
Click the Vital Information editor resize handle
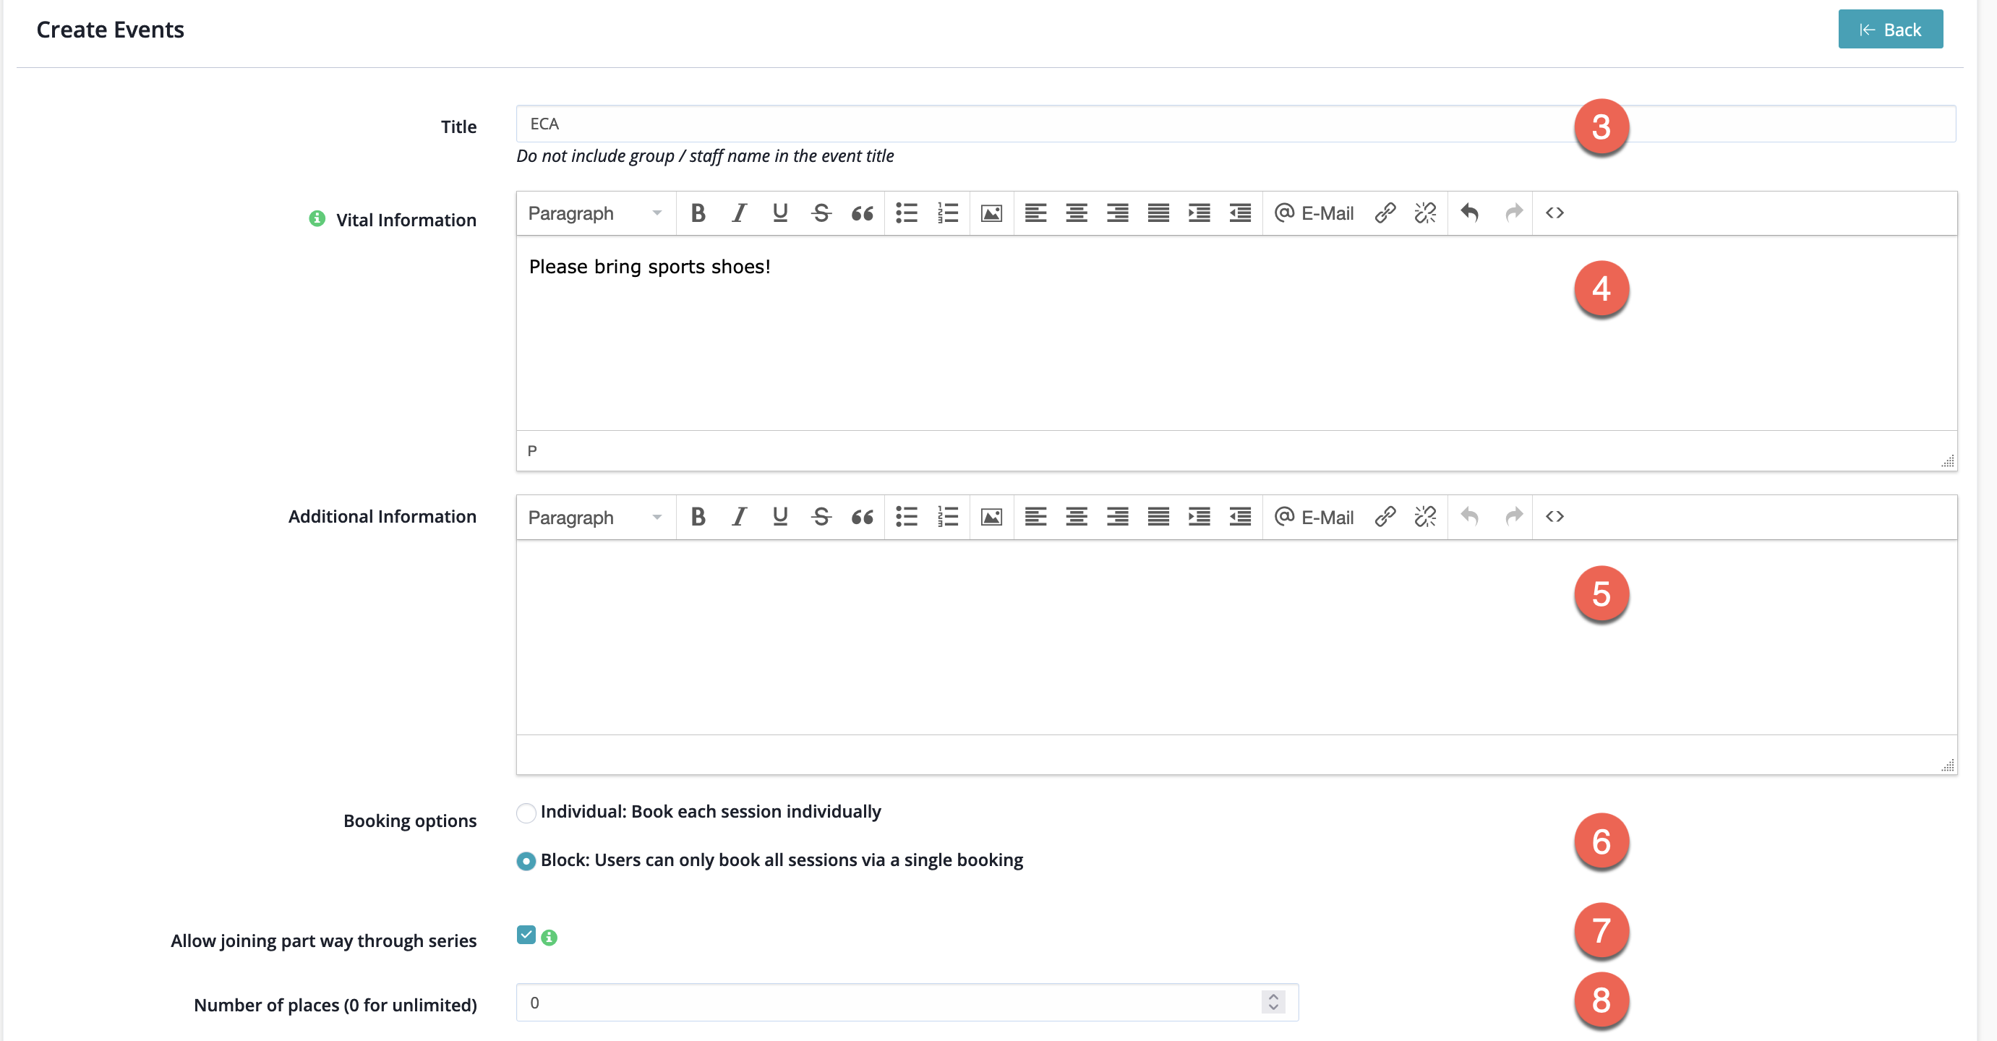[1947, 461]
